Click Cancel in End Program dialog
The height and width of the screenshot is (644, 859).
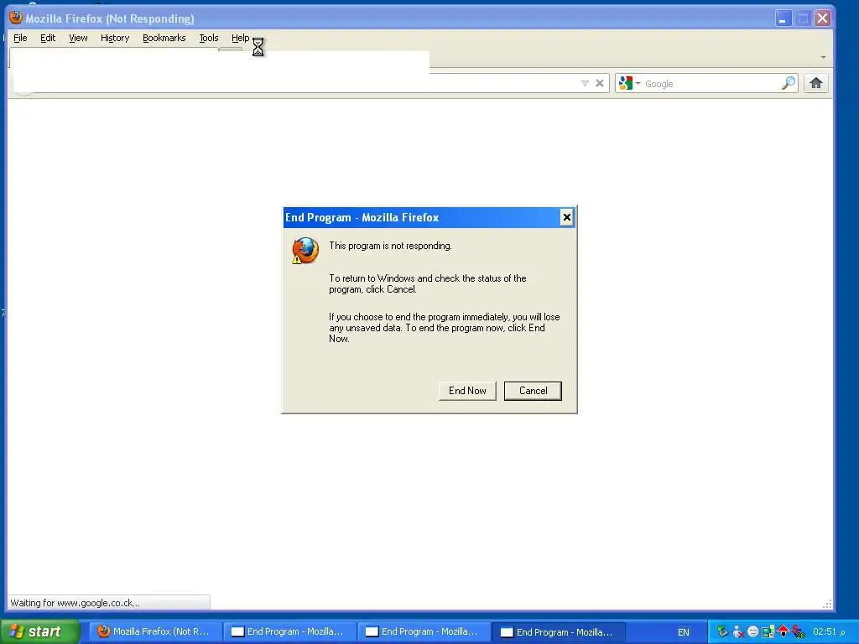click(x=533, y=391)
